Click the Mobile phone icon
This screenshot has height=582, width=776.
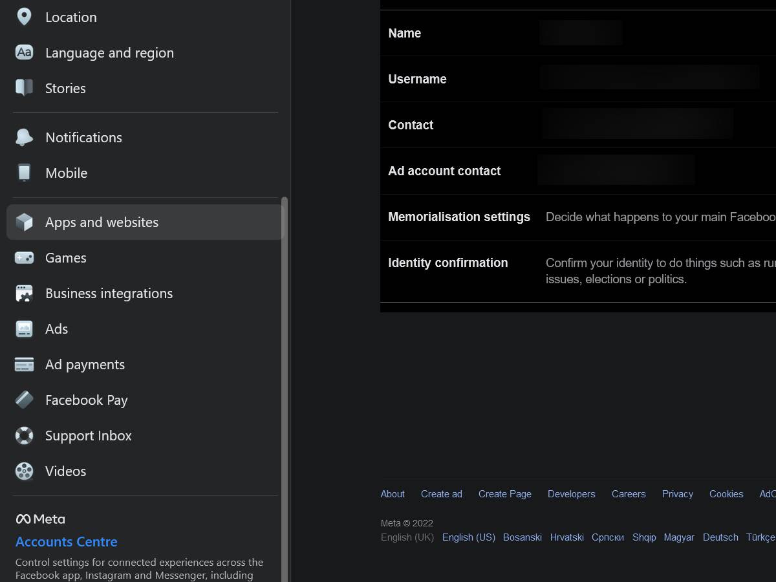[x=24, y=173]
